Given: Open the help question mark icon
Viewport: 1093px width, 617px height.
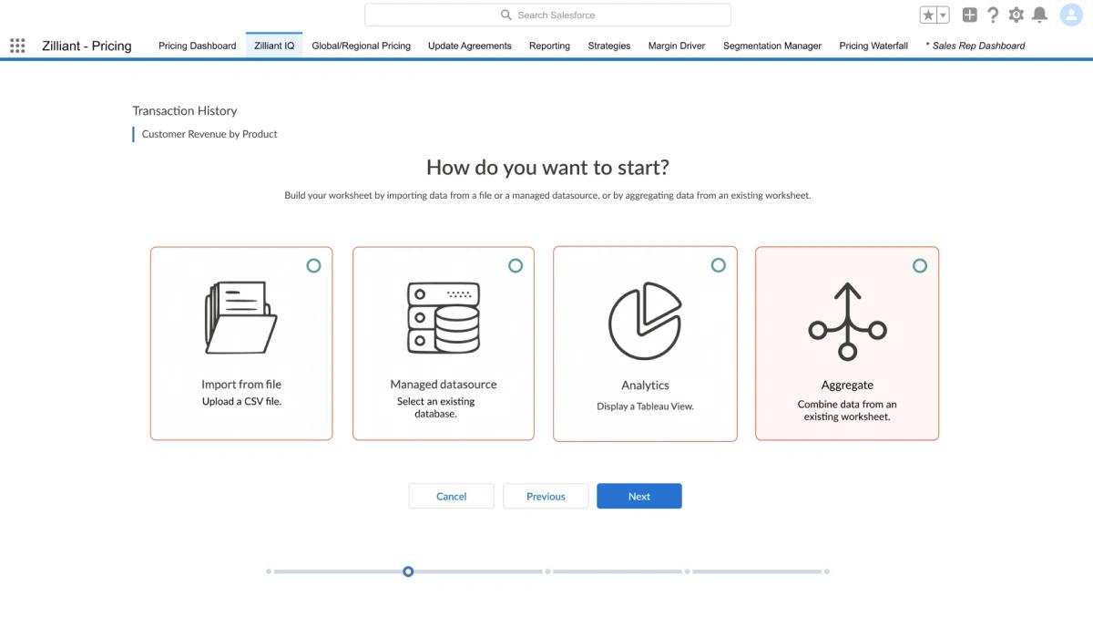Looking at the screenshot, I should (x=993, y=15).
